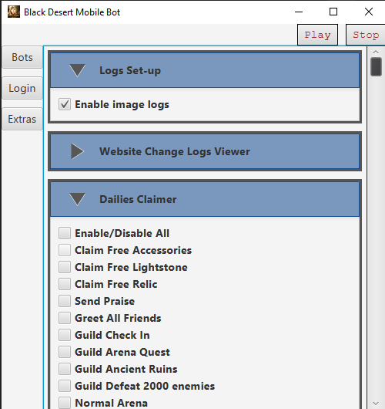The height and width of the screenshot is (409, 385).
Task: Open the Extras tab
Action: pyautogui.click(x=22, y=119)
